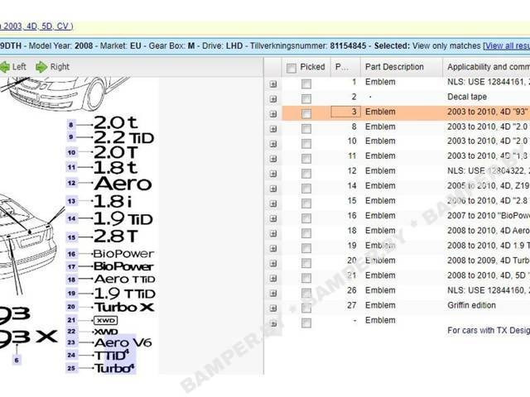Check Picked box for part 14
Screen dimensions: 530x397
(306, 189)
